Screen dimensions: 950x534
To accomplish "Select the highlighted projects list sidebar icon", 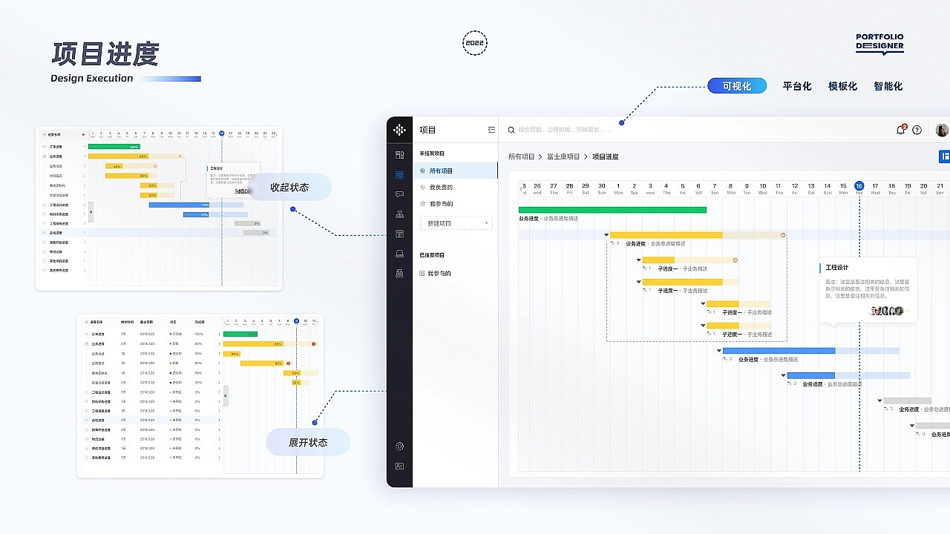I will pyautogui.click(x=399, y=174).
